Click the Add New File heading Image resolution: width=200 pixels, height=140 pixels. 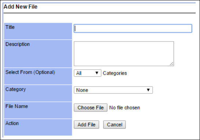pyautogui.click(x=21, y=7)
